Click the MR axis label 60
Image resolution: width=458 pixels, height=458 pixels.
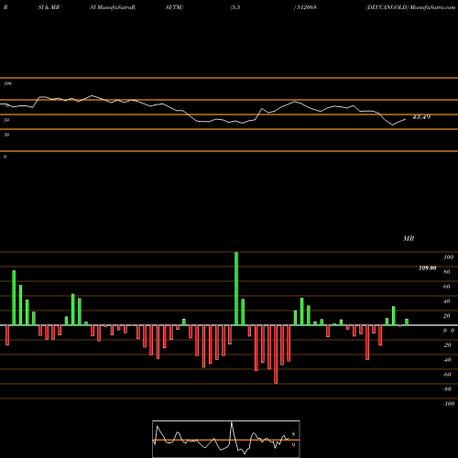click(x=447, y=287)
